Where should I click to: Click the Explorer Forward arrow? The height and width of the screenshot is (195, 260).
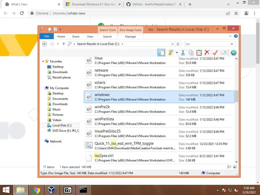pyautogui.click(x=52, y=44)
